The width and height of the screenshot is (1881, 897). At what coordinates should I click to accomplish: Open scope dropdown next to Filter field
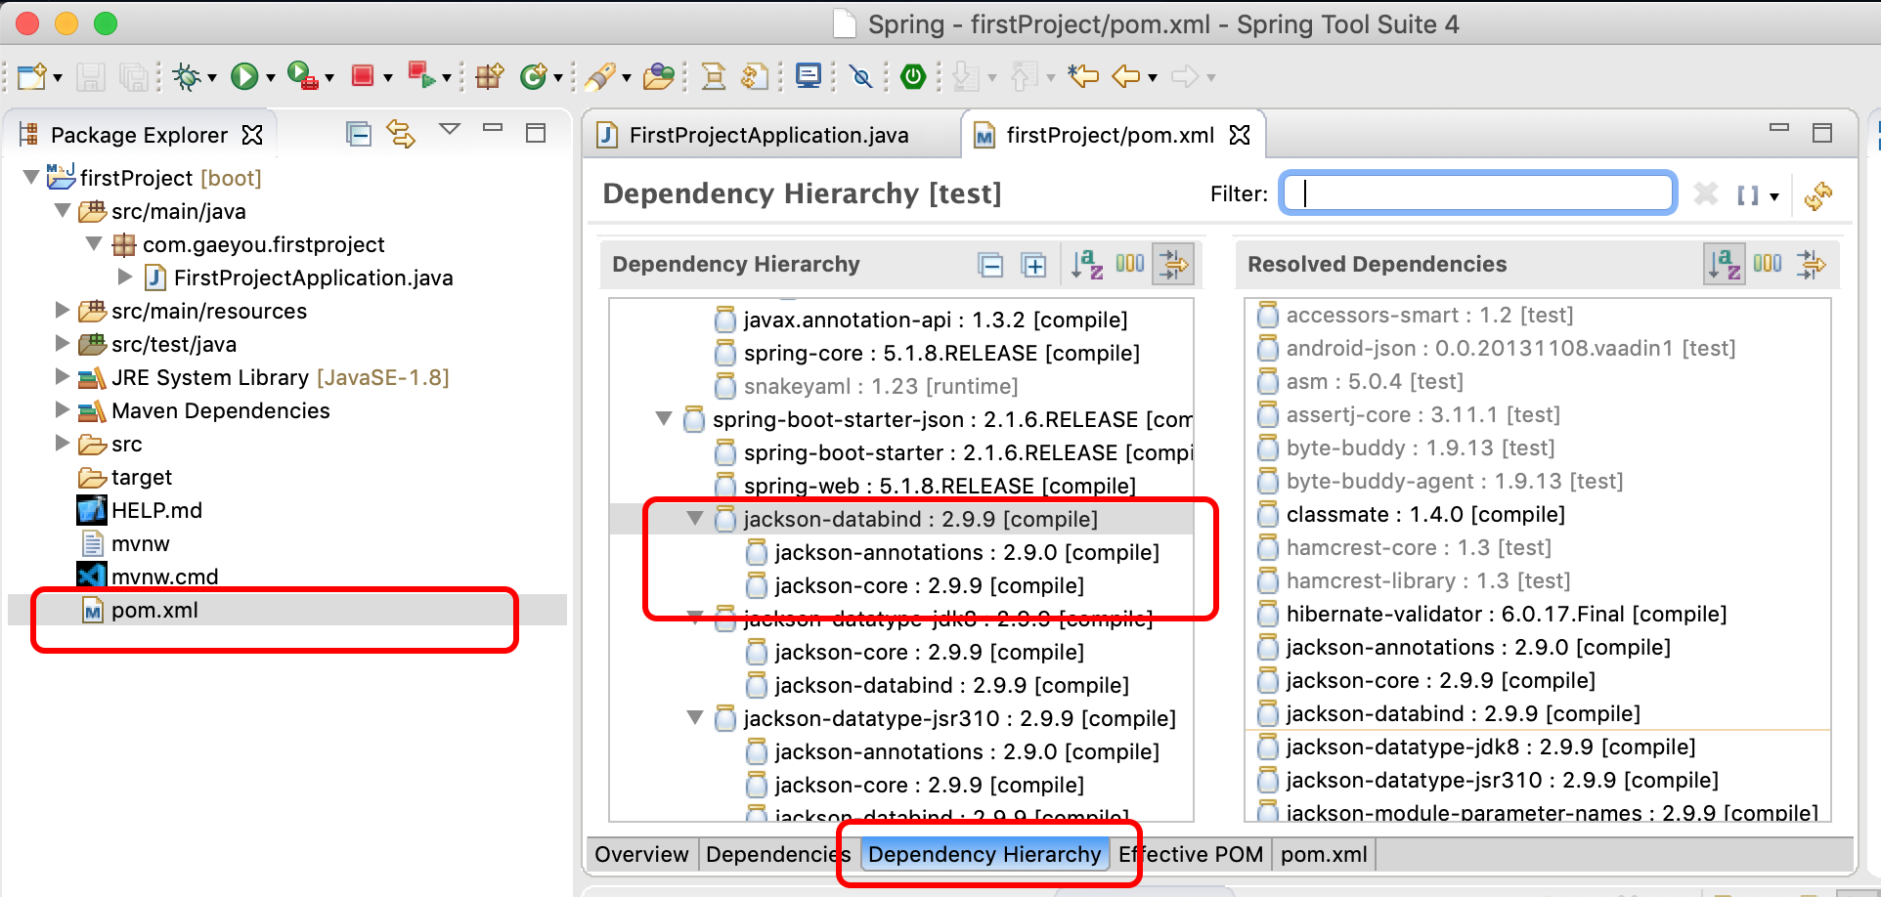(1773, 196)
